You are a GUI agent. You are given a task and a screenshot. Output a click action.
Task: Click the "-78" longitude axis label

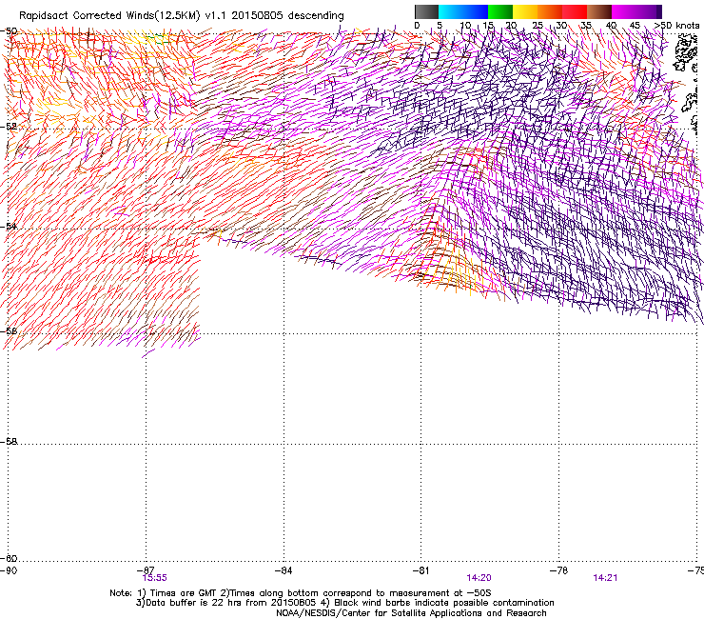pos(558,570)
